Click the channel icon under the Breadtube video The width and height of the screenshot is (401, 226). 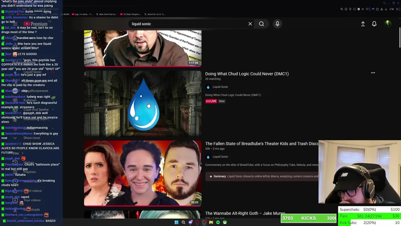[x=208, y=157]
